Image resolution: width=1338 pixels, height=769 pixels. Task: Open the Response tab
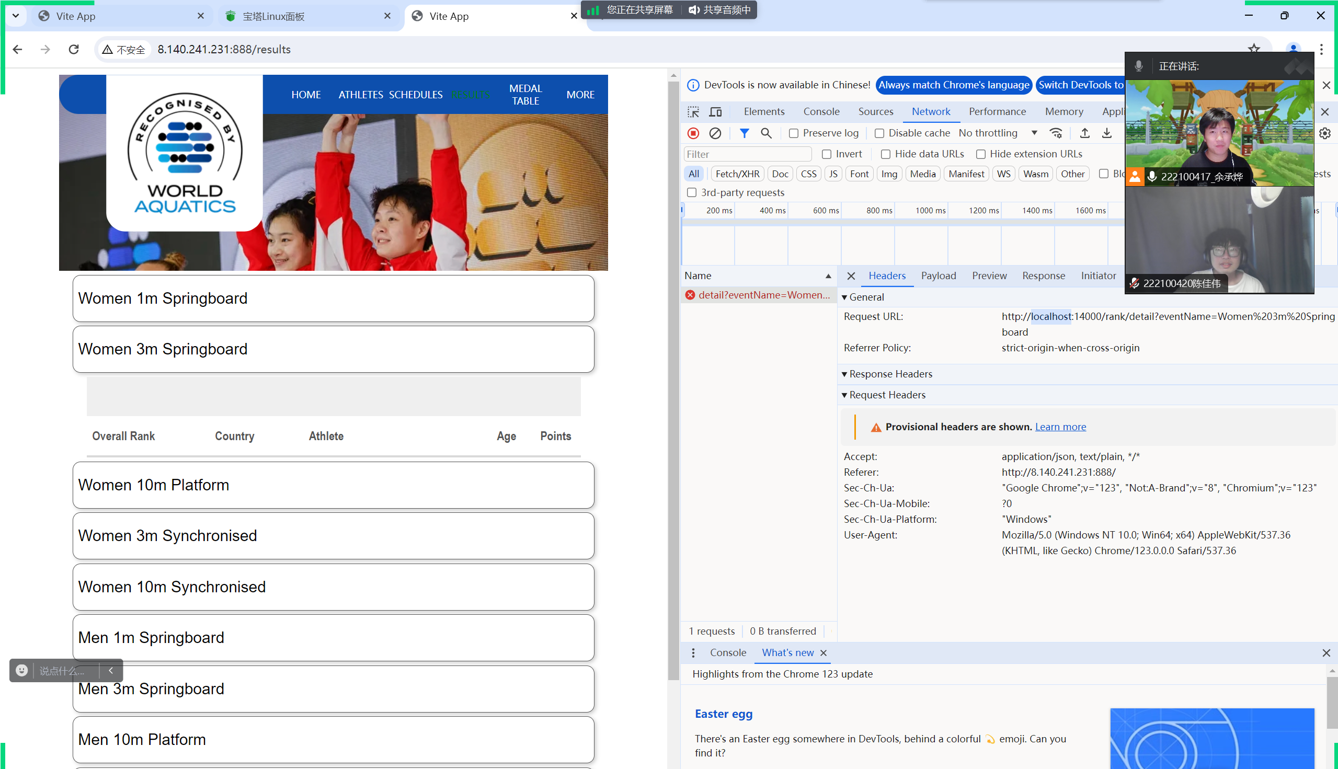tap(1043, 276)
